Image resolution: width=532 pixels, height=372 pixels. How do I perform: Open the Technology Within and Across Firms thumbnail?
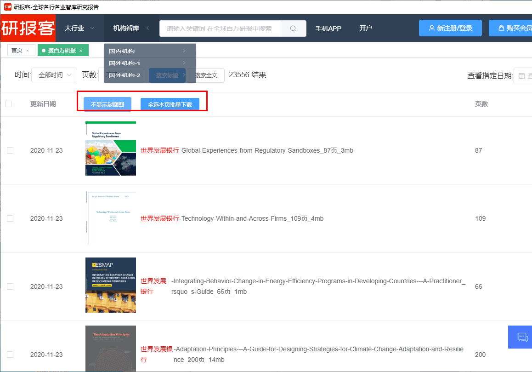tap(111, 218)
